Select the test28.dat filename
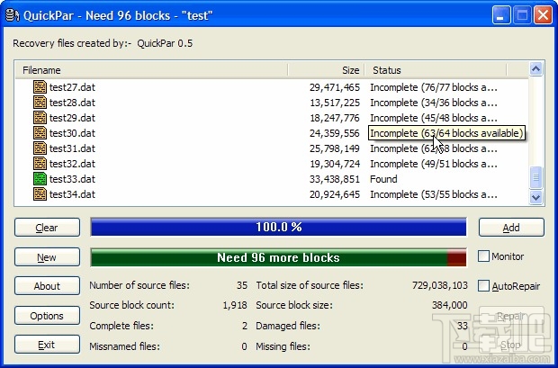This screenshot has width=558, height=368. [x=72, y=103]
